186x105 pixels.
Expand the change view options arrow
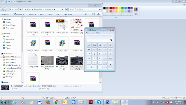(89, 14)
